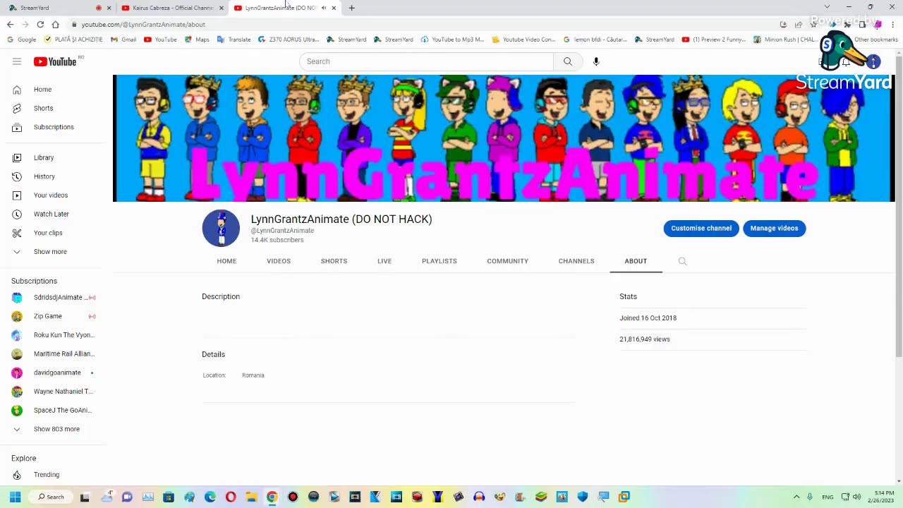This screenshot has width=903, height=508.
Task: Switch to the SHORTS channel tab
Action: 334,261
